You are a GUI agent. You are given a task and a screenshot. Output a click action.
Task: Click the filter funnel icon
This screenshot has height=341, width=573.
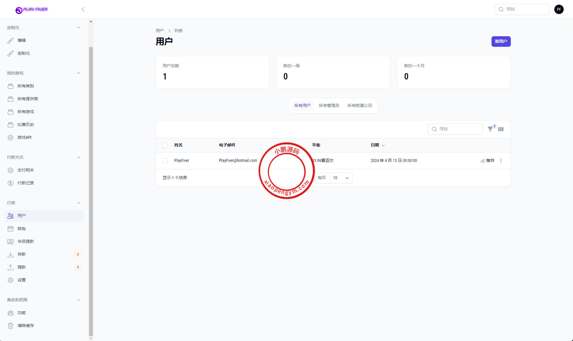click(490, 129)
